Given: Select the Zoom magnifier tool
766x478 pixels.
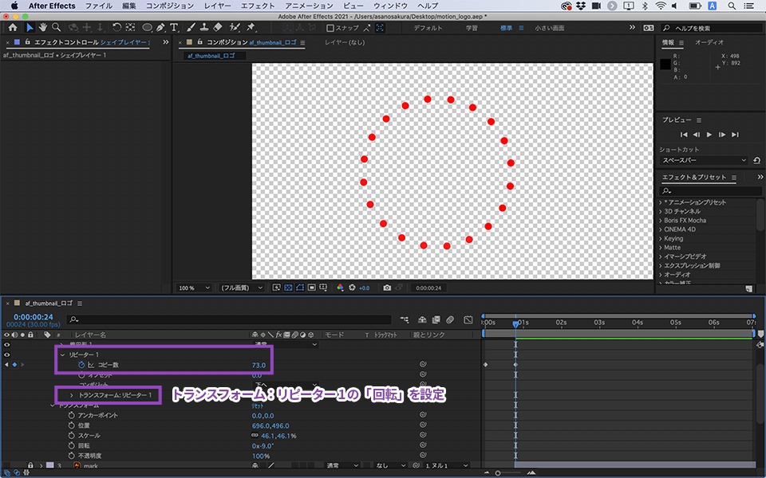Looking at the screenshot, I should point(57,28).
